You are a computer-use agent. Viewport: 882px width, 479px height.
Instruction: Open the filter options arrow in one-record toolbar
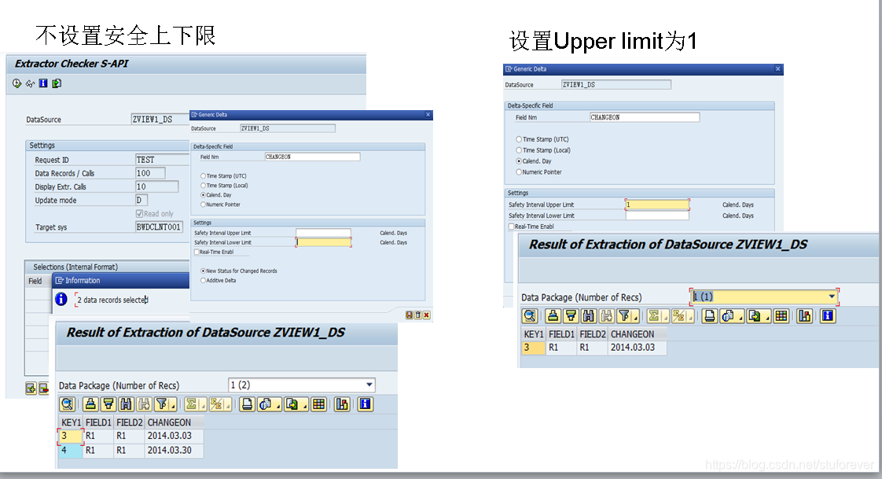click(635, 316)
